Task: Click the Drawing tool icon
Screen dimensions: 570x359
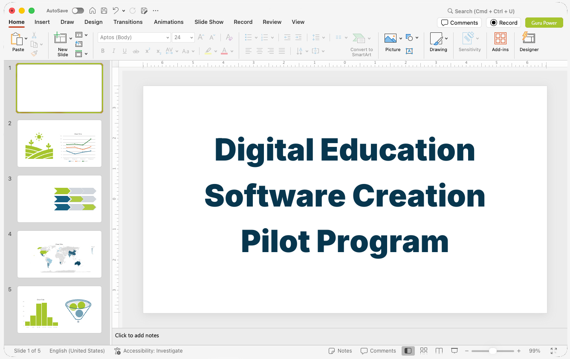Action: pos(436,38)
